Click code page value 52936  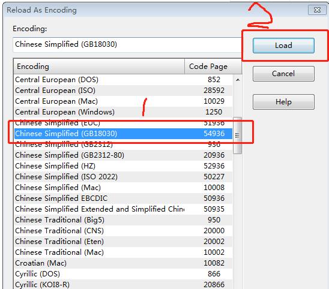coord(214,166)
